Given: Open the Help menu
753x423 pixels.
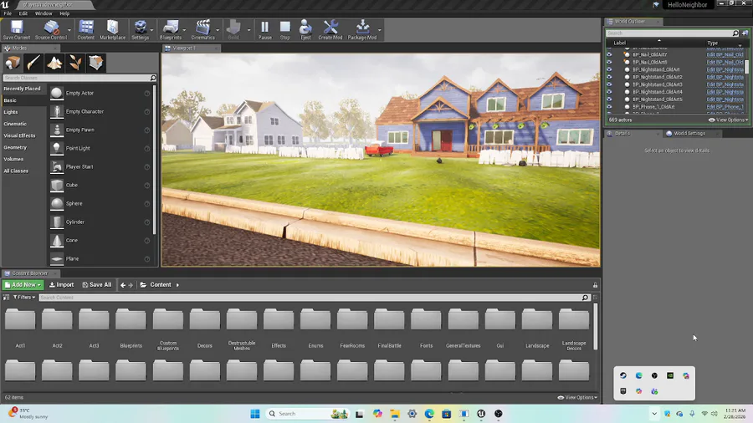Looking at the screenshot, I should (x=64, y=13).
